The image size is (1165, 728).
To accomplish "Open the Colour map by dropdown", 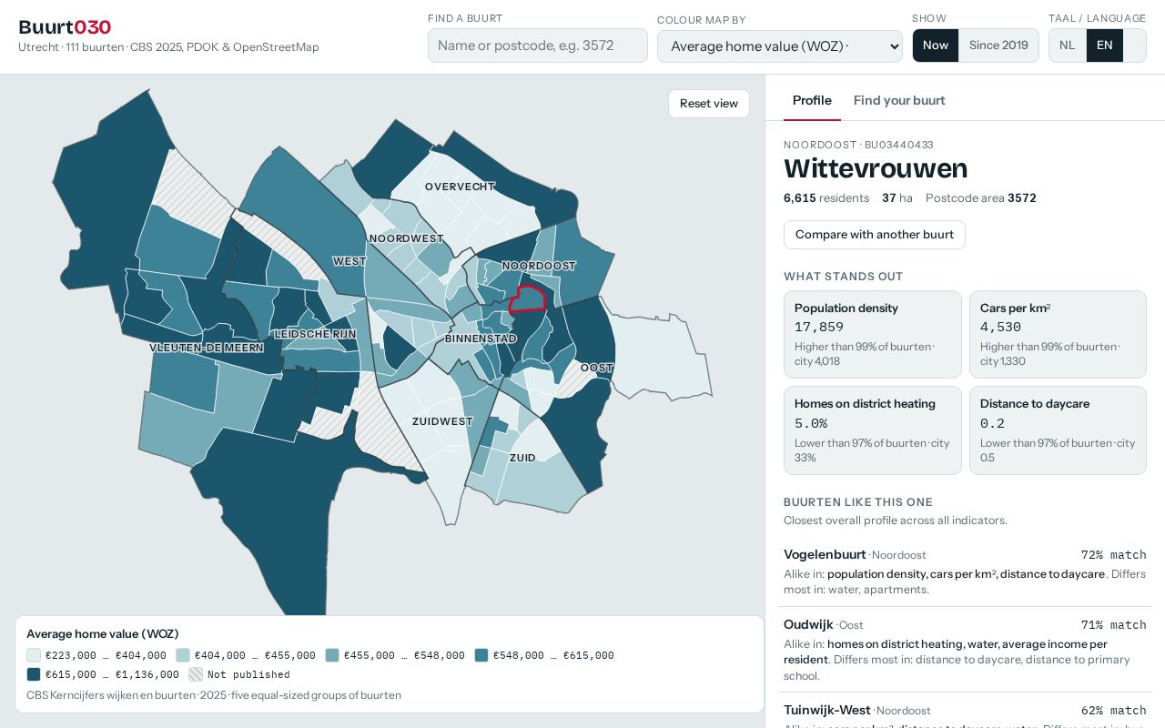I will point(780,45).
